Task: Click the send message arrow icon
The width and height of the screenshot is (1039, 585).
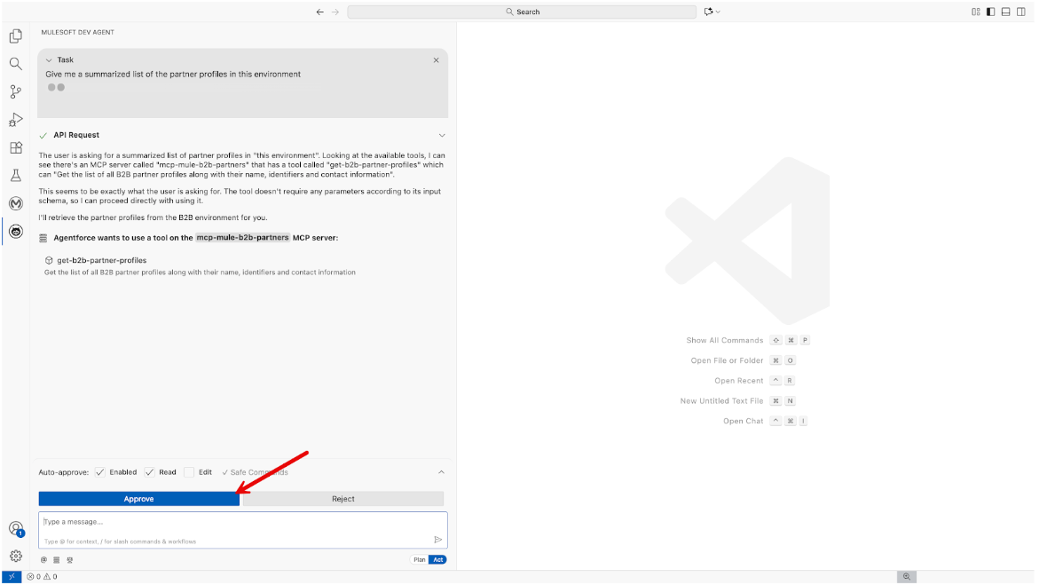Action: [437, 539]
